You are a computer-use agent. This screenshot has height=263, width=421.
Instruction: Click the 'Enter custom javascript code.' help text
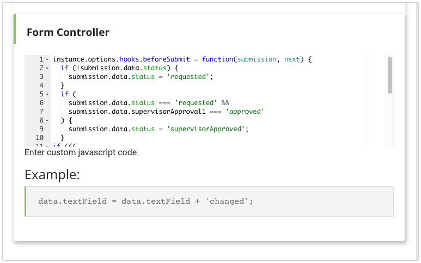coord(82,152)
